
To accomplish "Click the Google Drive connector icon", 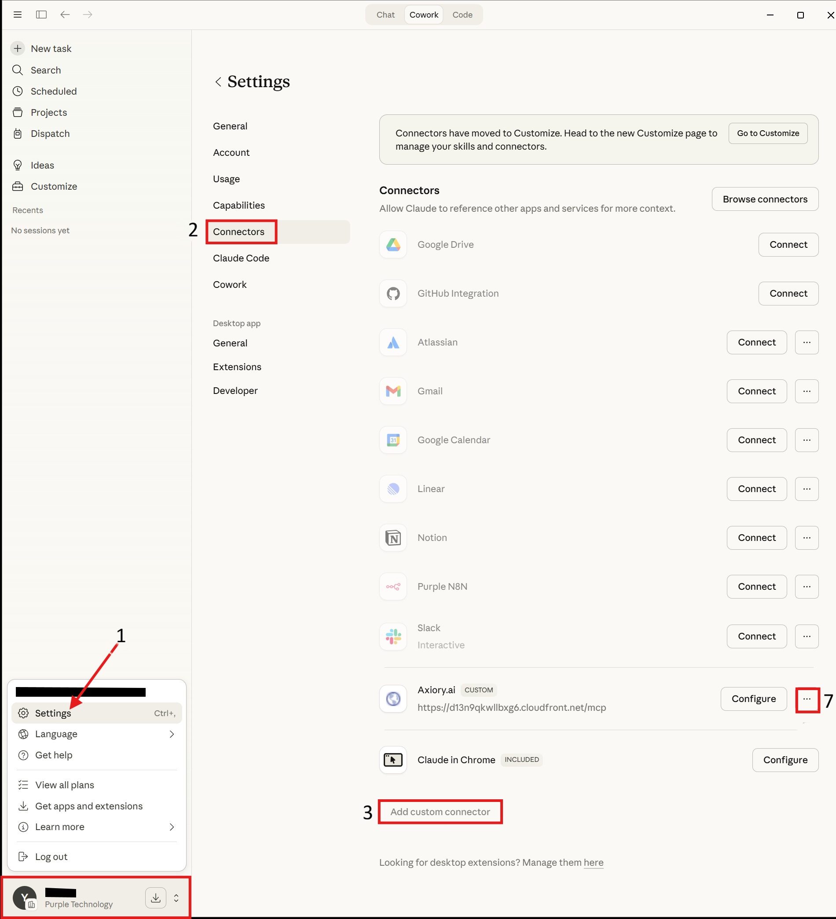I will tap(393, 245).
